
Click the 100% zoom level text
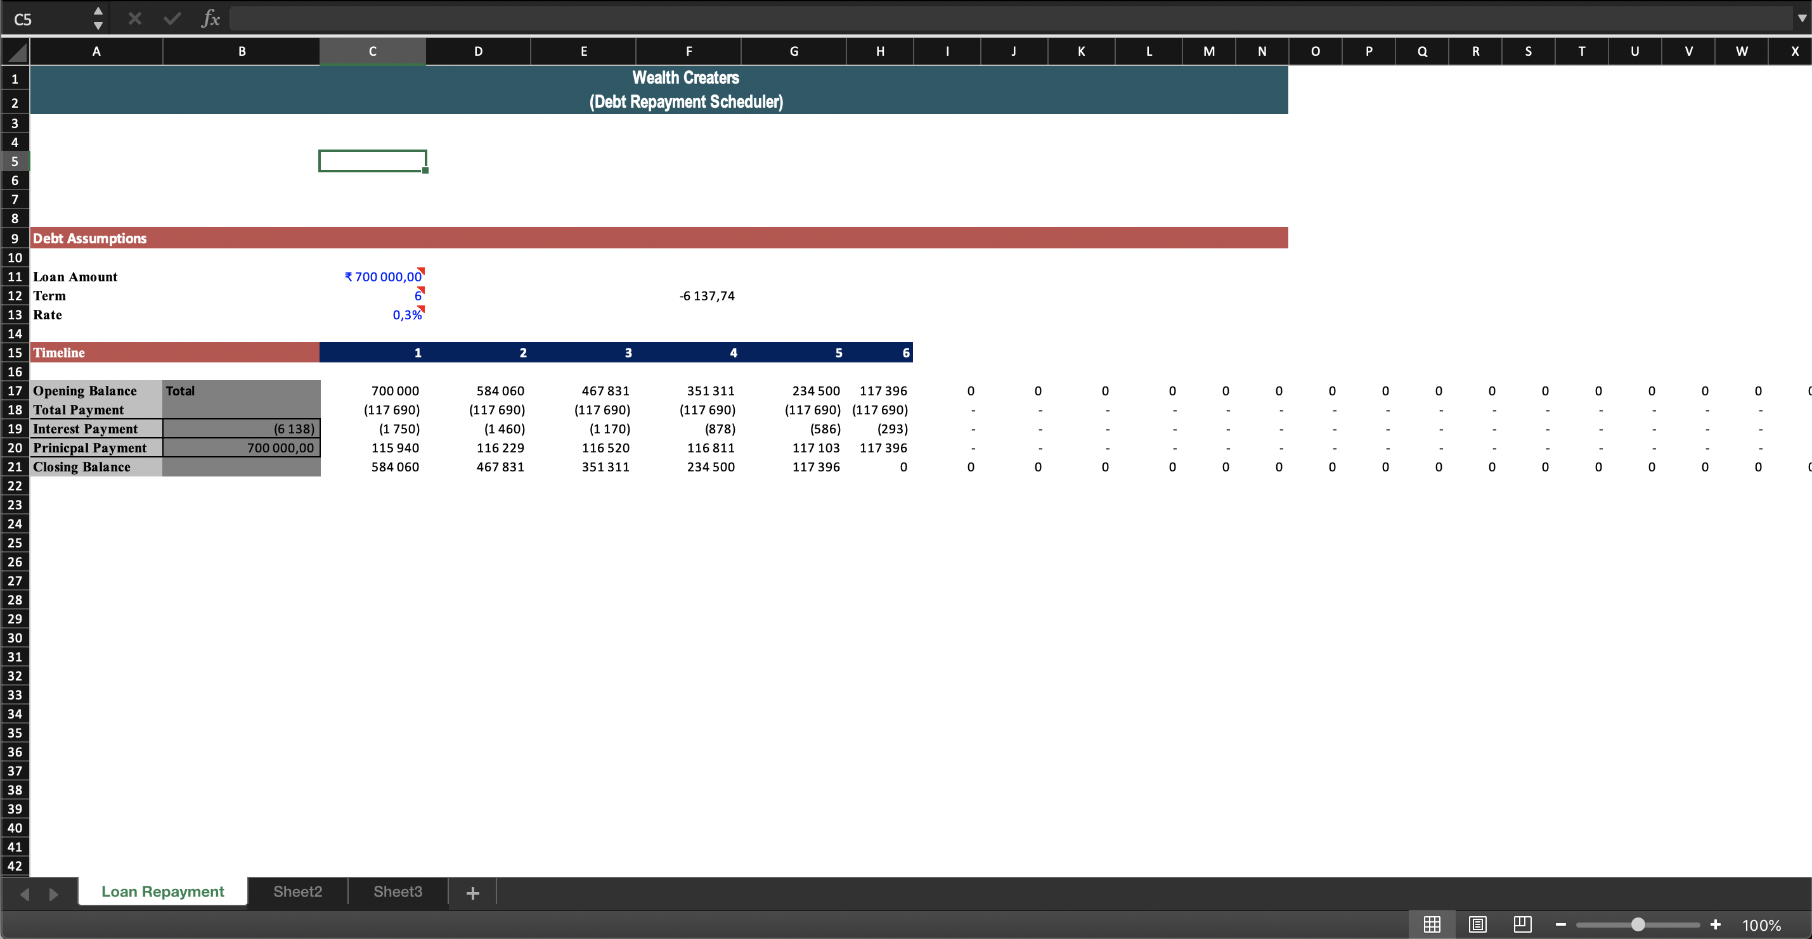pos(1761,925)
